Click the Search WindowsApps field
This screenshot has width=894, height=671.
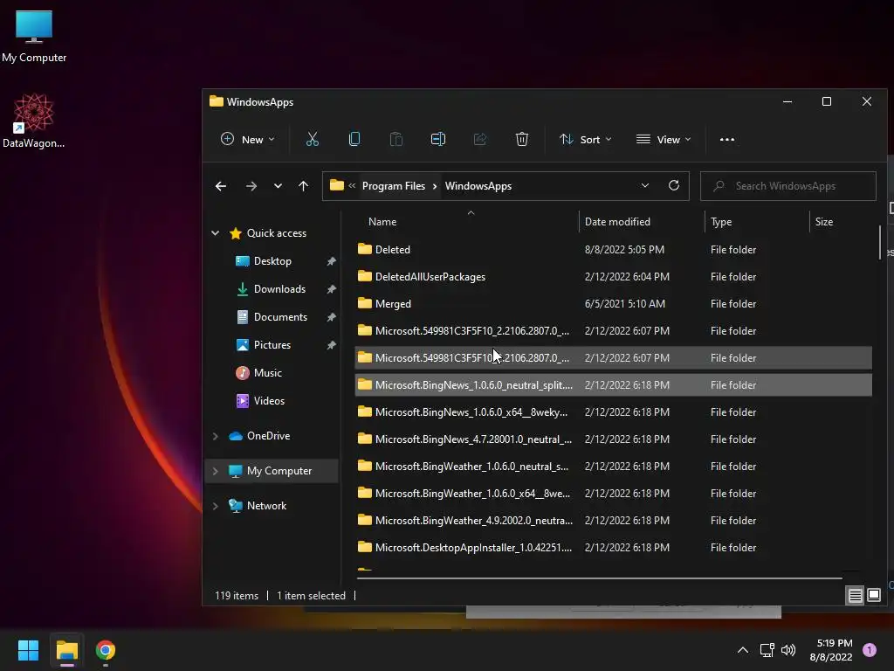pos(788,186)
